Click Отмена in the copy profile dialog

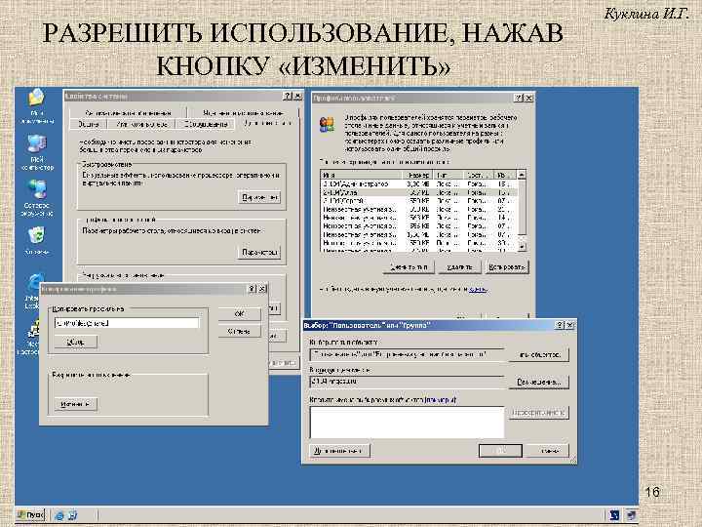(x=240, y=332)
